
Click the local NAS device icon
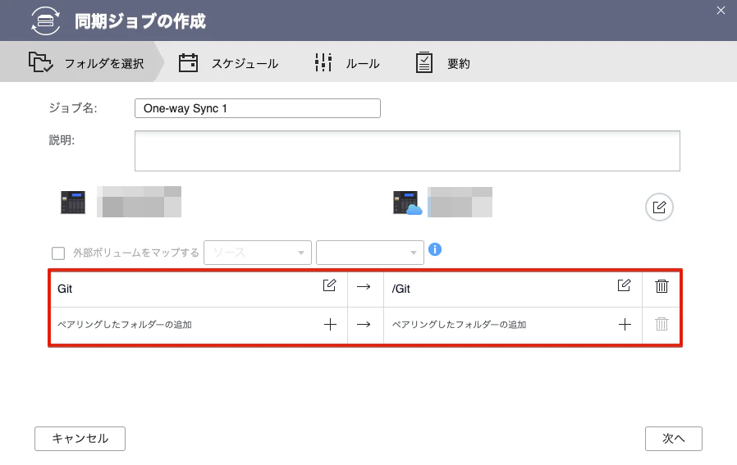pyautogui.click(x=73, y=203)
